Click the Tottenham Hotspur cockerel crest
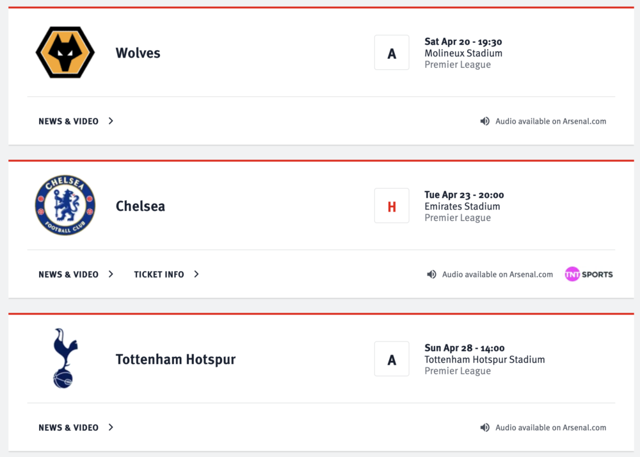Image resolution: width=640 pixels, height=457 pixels. [65, 358]
